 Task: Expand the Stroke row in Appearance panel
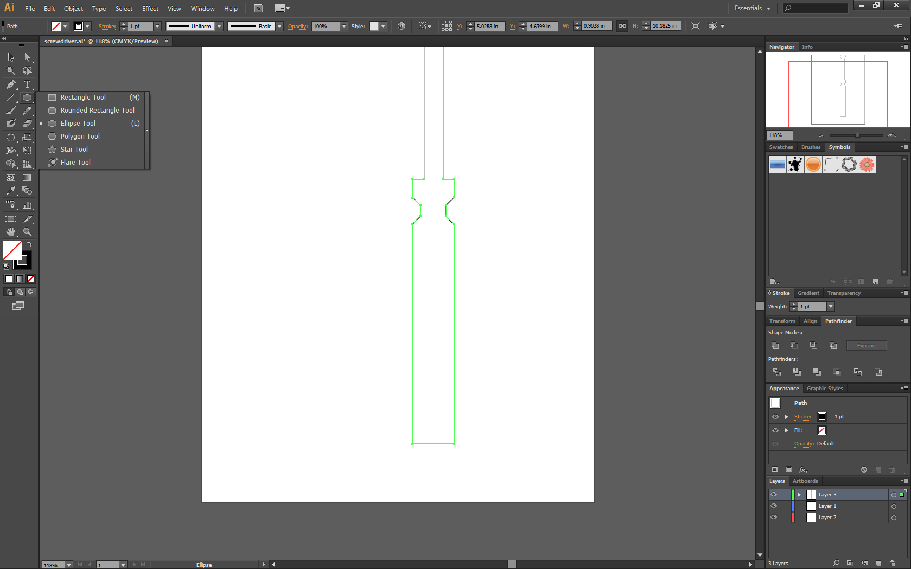(x=787, y=416)
